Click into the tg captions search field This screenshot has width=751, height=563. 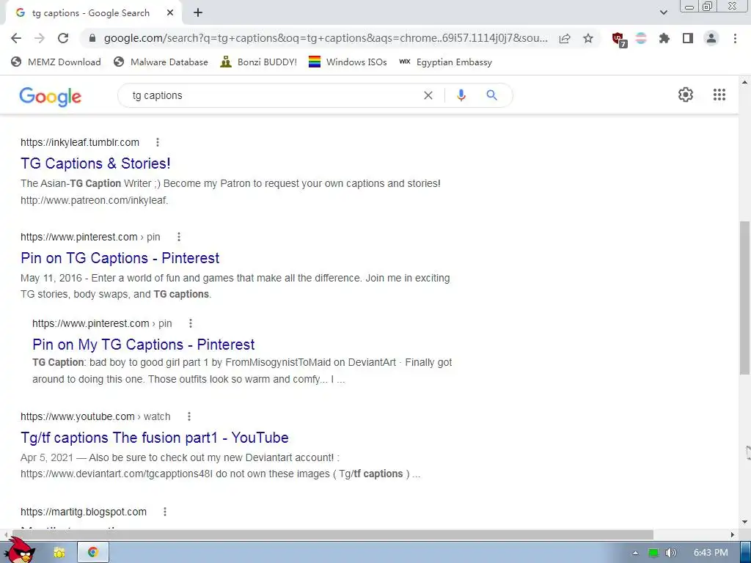click(273, 95)
